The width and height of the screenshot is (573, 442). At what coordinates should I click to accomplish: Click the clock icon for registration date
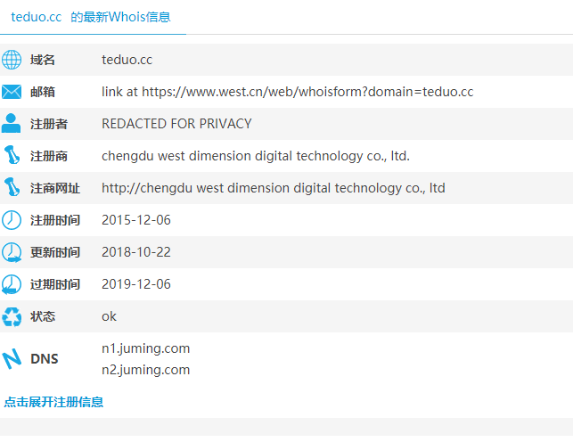pos(12,220)
